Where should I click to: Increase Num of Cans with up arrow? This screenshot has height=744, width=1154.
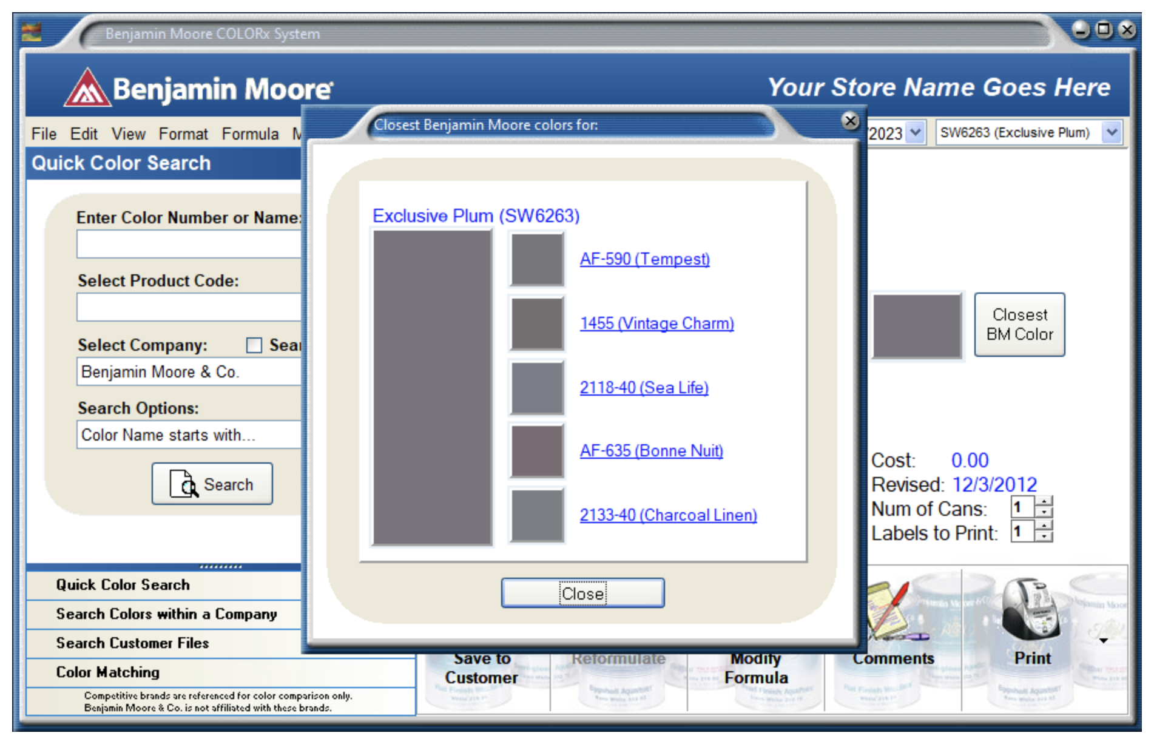[1044, 501]
